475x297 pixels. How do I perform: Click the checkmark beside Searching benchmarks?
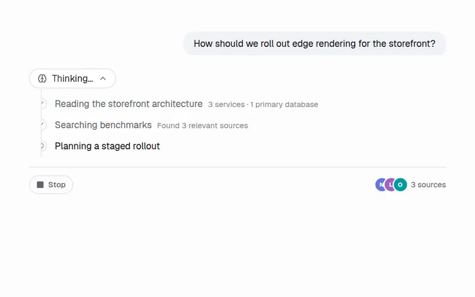click(42, 125)
